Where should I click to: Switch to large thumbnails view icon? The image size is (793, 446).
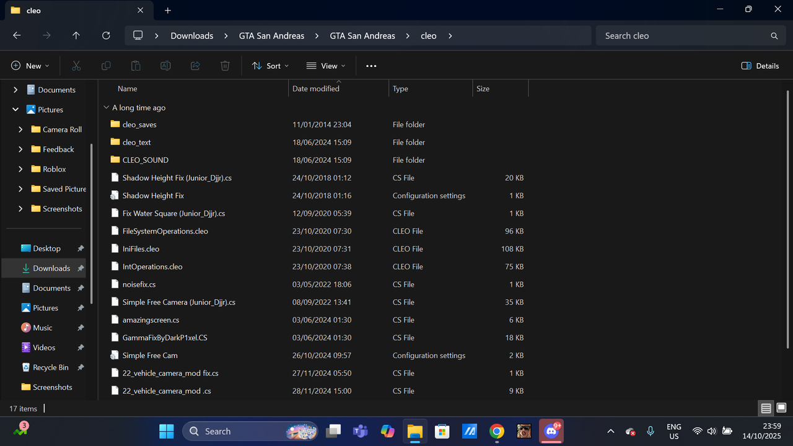tap(781, 408)
